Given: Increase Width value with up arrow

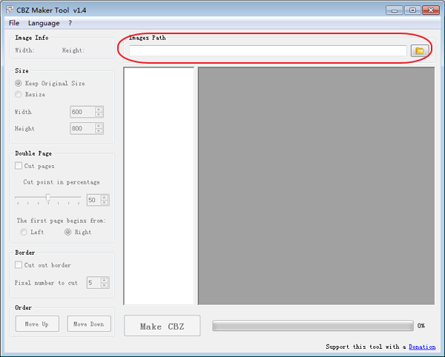Looking at the screenshot, I should (x=99, y=110).
